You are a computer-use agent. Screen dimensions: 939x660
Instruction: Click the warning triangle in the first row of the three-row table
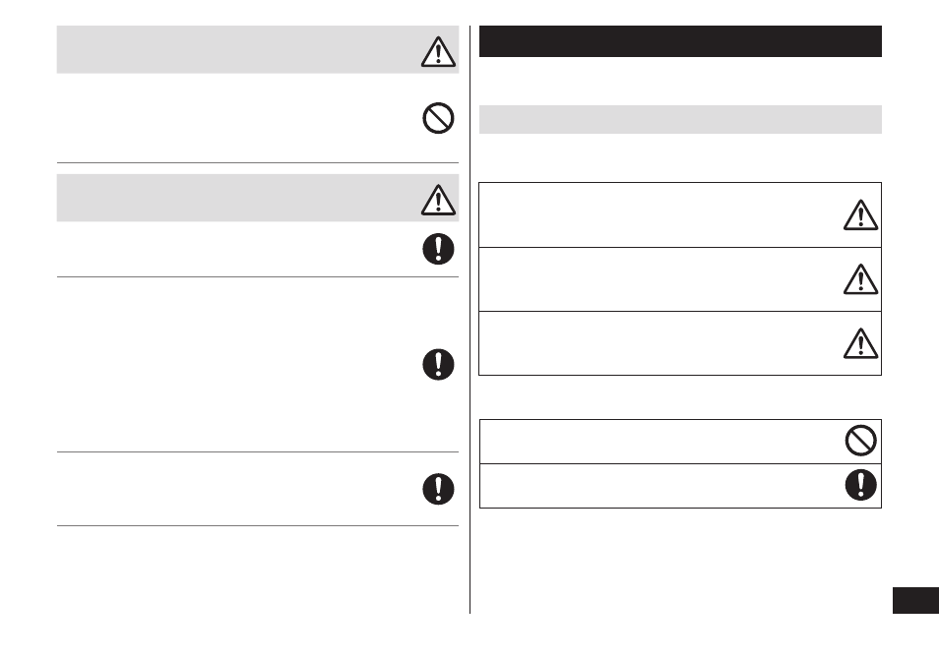pyautogui.click(x=860, y=215)
